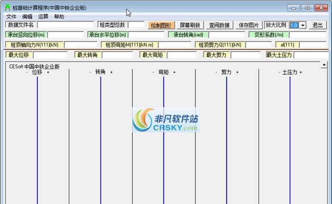Click the 承台转角(rad) value field

pos(227,35)
